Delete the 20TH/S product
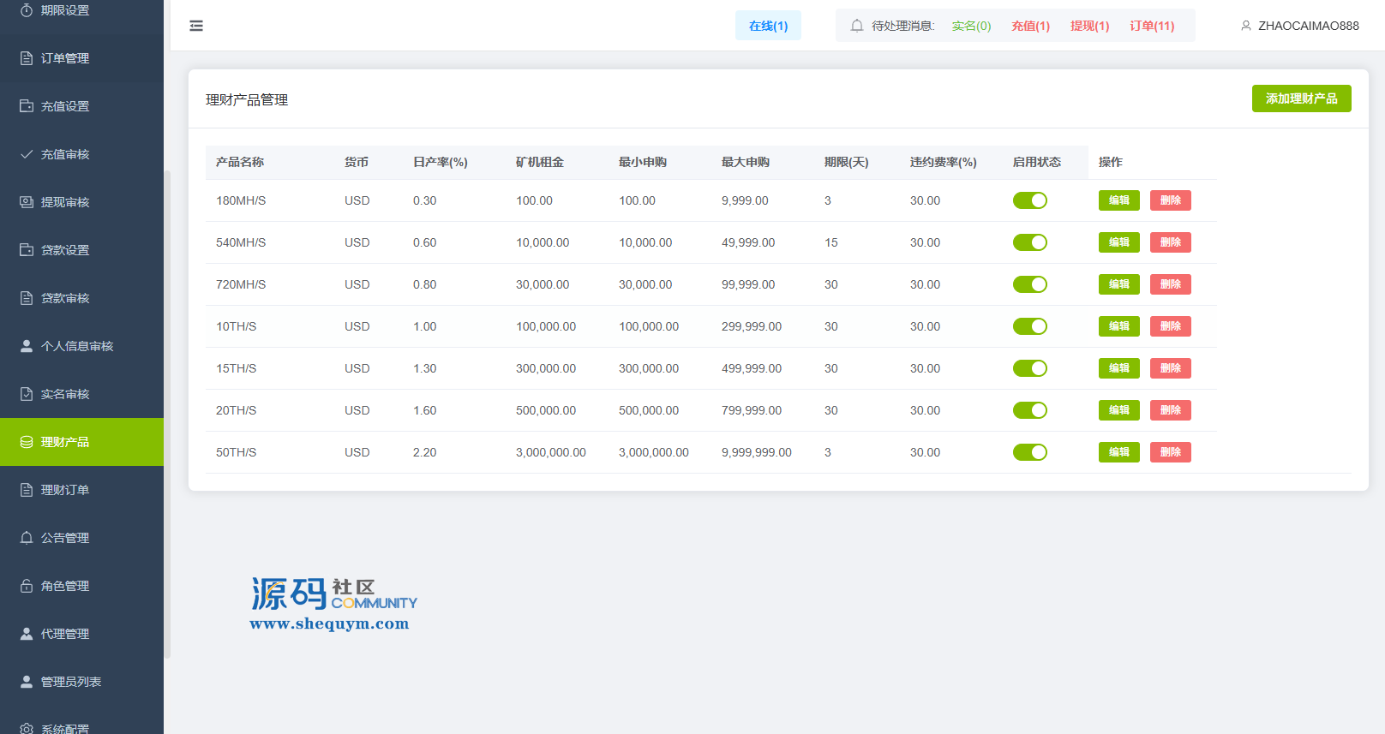Image resolution: width=1385 pixels, height=734 pixels. coord(1170,410)
